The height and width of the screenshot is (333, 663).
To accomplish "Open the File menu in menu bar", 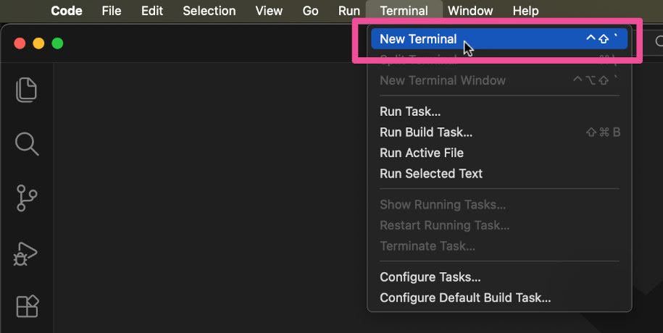I will pos(112,11).
